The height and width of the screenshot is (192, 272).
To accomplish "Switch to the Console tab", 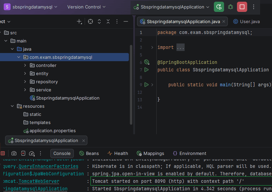I will [x=62, y=154].
